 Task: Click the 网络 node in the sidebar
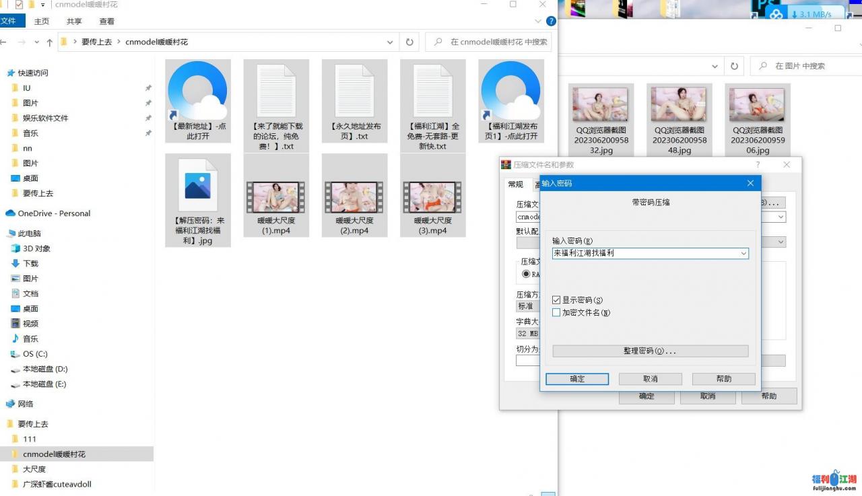point(25,404)
